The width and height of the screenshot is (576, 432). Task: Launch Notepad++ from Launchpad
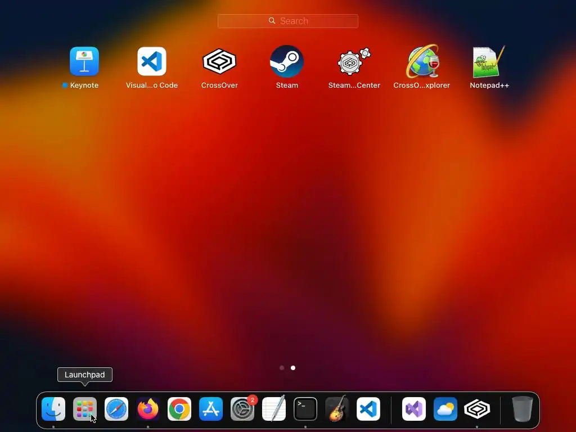click(x=489, y=61)
